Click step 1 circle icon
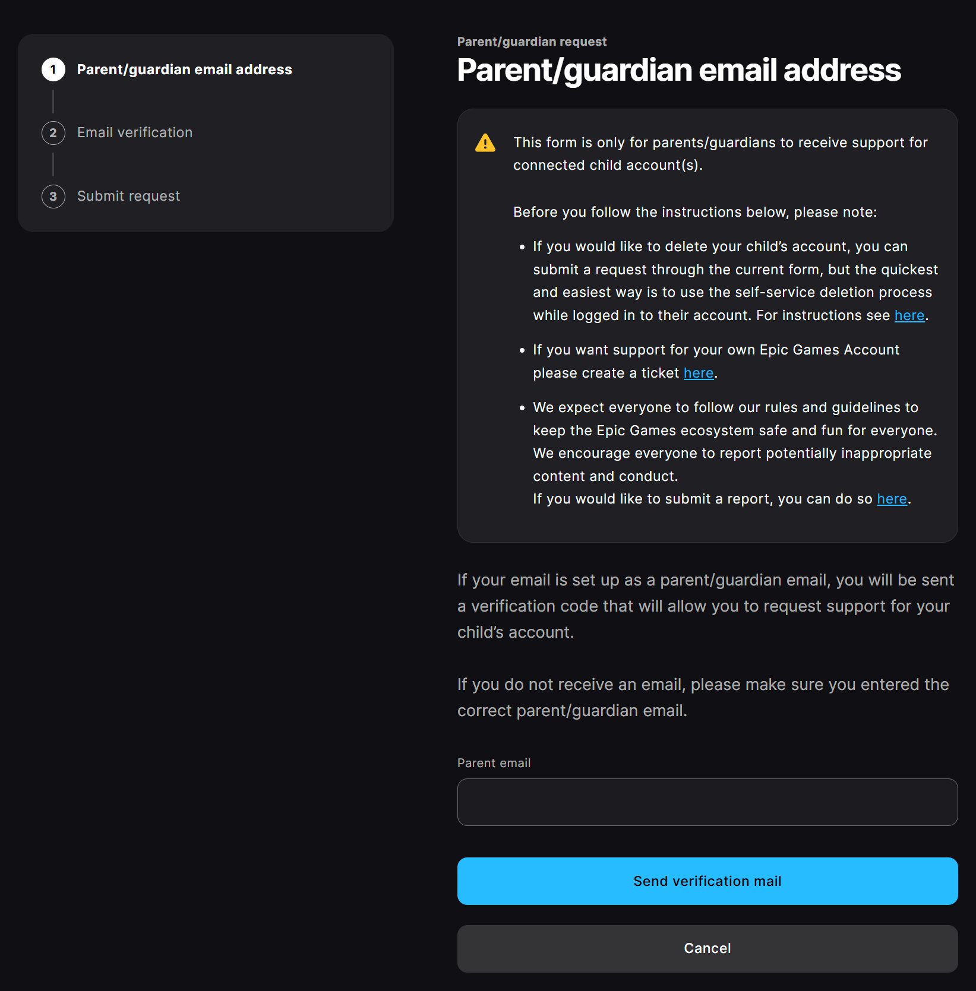Screen dimensions: 976x991 click(x=53, y=69)
